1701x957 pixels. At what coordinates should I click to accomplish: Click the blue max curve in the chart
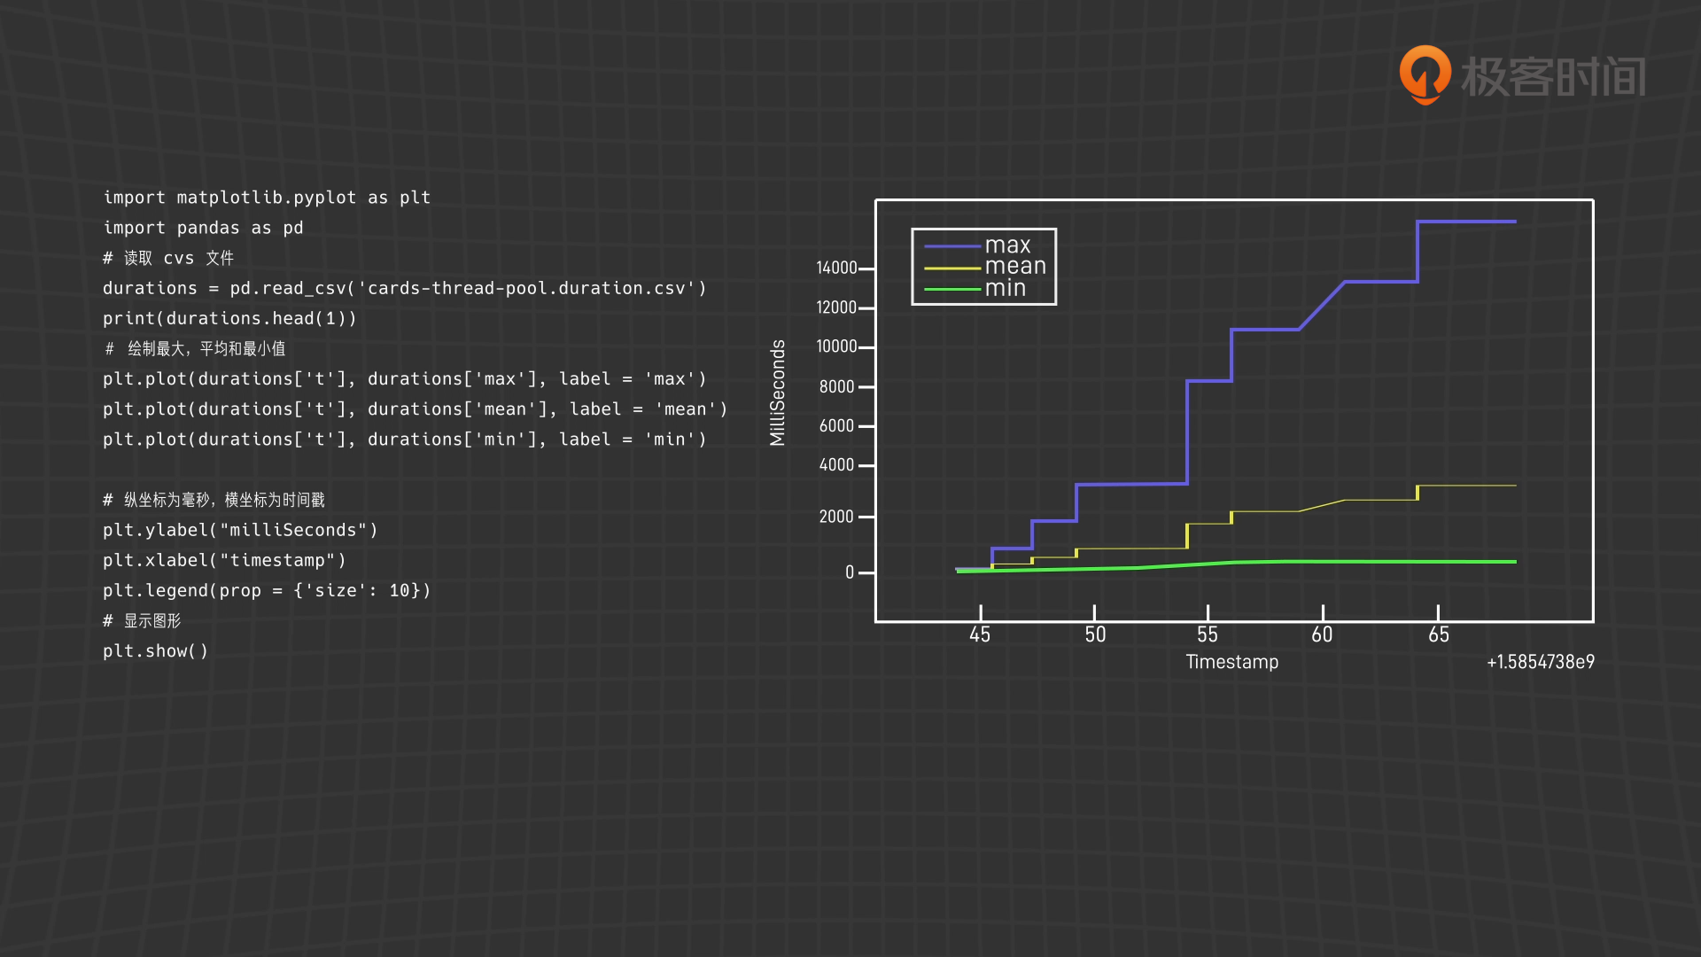[1187, 432]
